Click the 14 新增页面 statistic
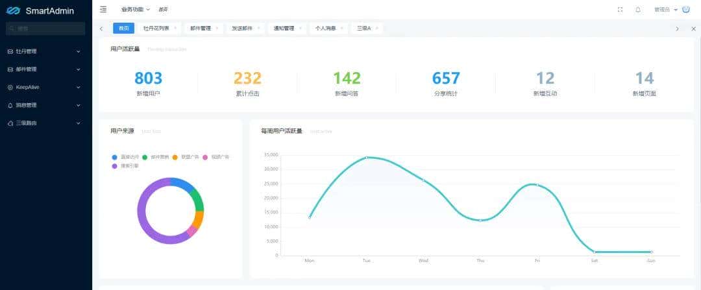The height and width of the screenshot is (290, 701). (x=645, y=84)
